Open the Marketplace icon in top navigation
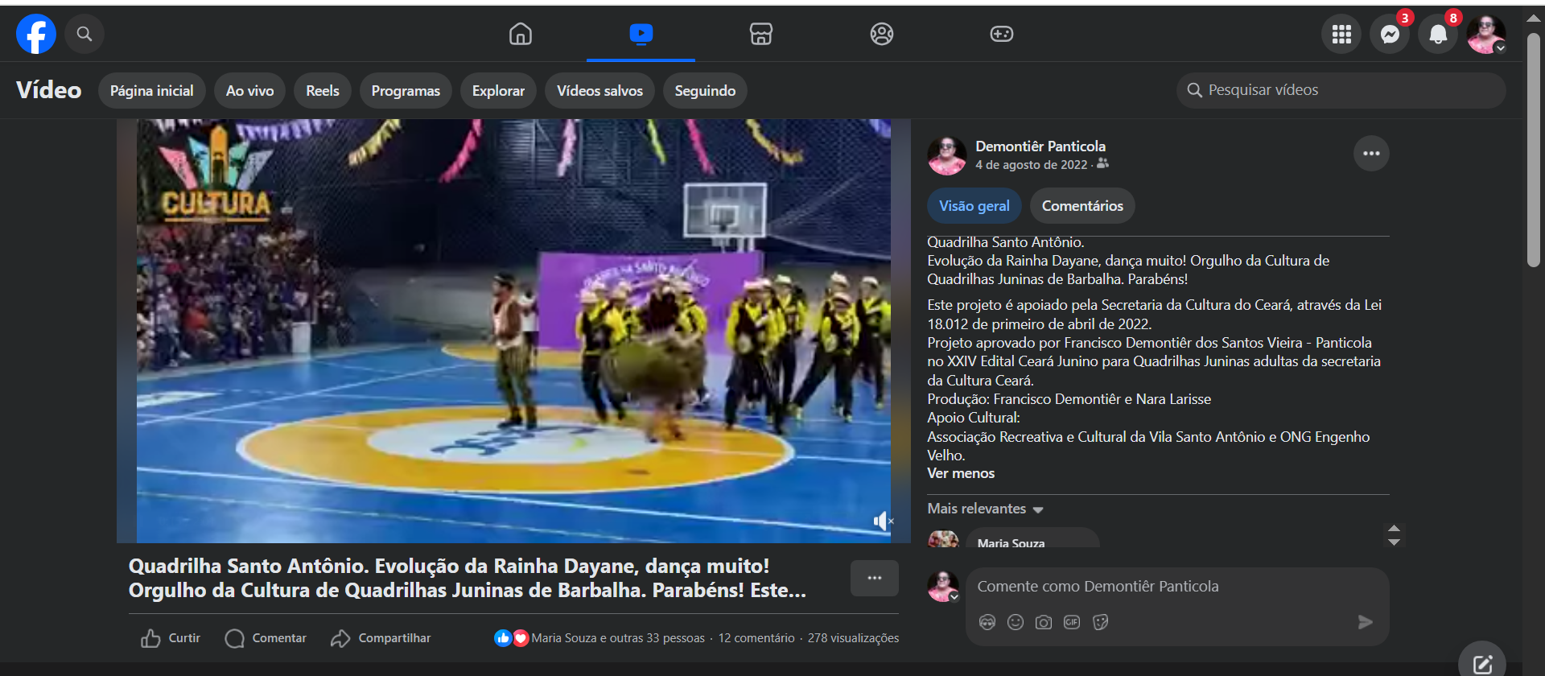The image size is (1545, 676). pos(760,34)
